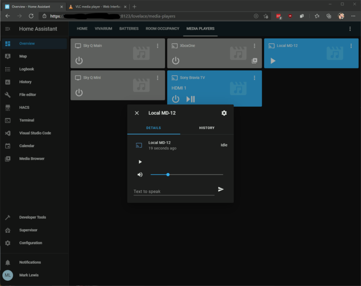
Task: Click the Text to speak input field
Action: (x=173, y=191)
